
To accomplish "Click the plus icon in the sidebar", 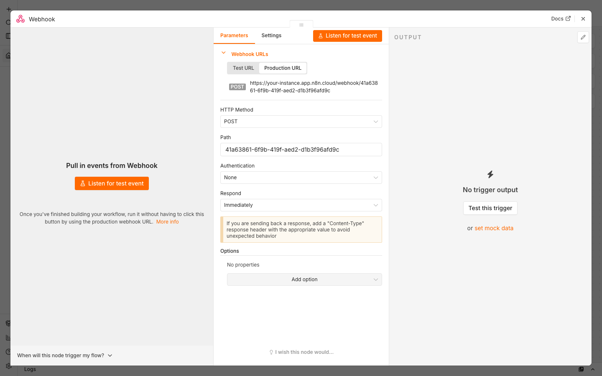I will coord(8,9).
